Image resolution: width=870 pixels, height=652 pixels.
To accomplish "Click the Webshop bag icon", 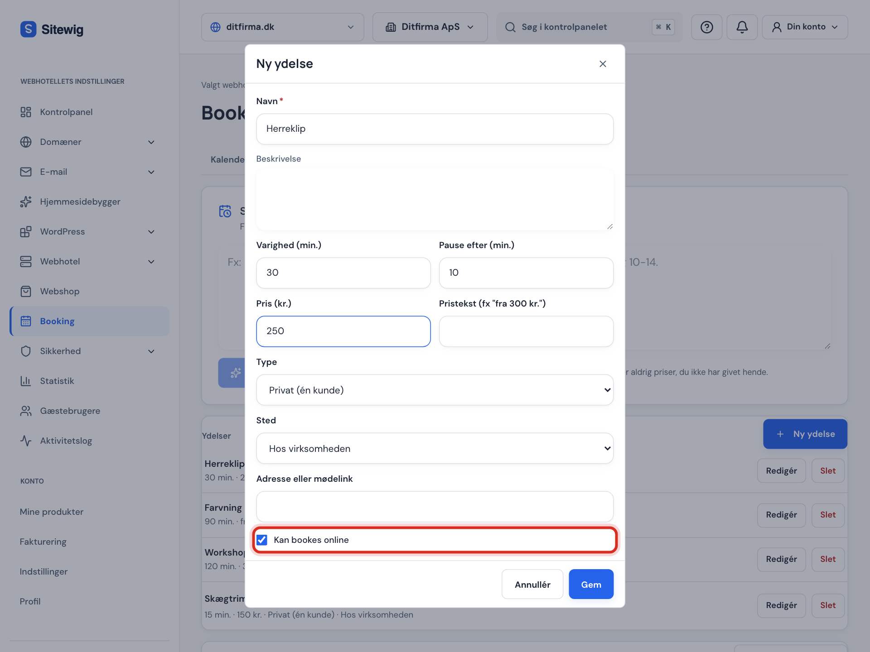I will tap(26, 292).
